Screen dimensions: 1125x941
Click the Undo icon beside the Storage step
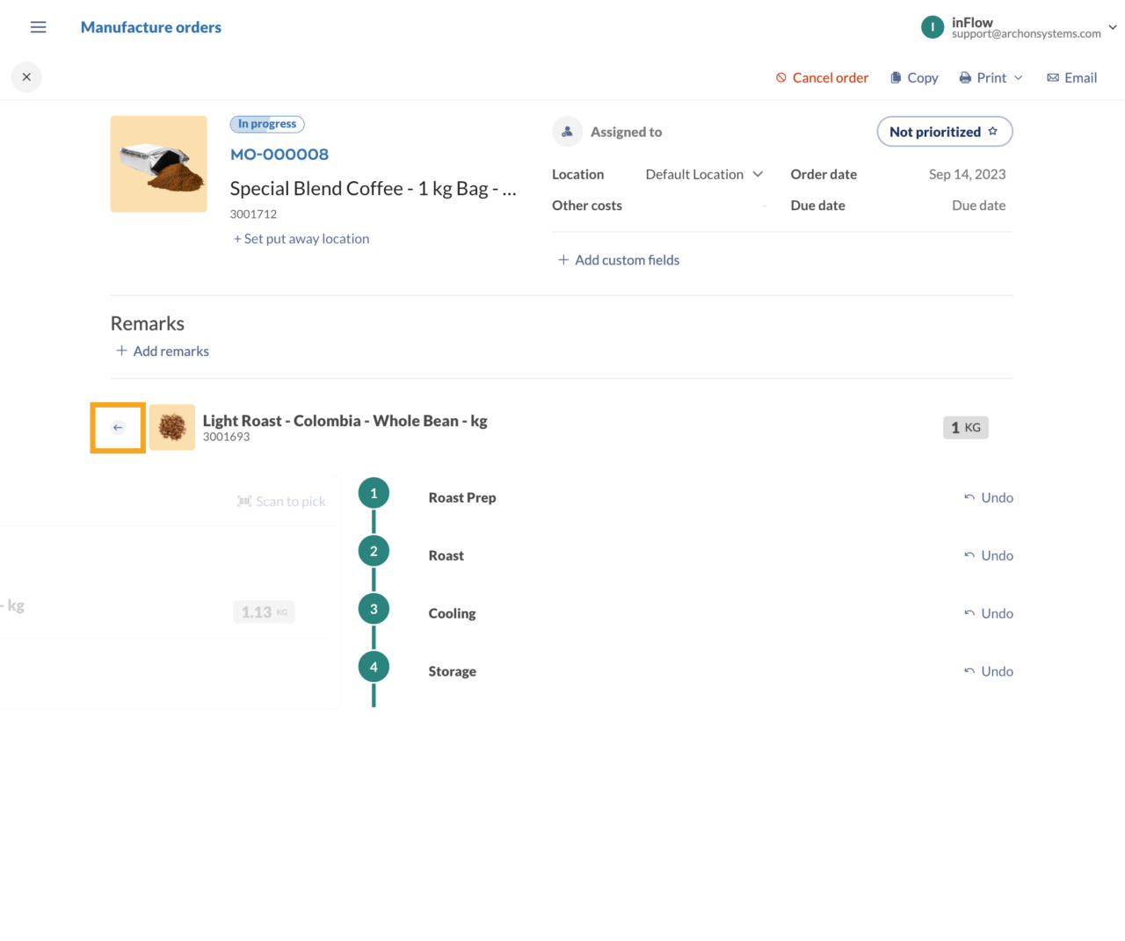coord(970,670)
